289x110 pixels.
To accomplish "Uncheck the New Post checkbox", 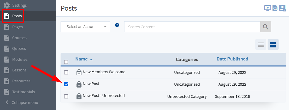I will [66, 84].
